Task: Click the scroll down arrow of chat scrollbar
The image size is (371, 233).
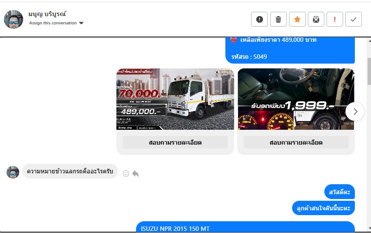Action: [369, 229]
